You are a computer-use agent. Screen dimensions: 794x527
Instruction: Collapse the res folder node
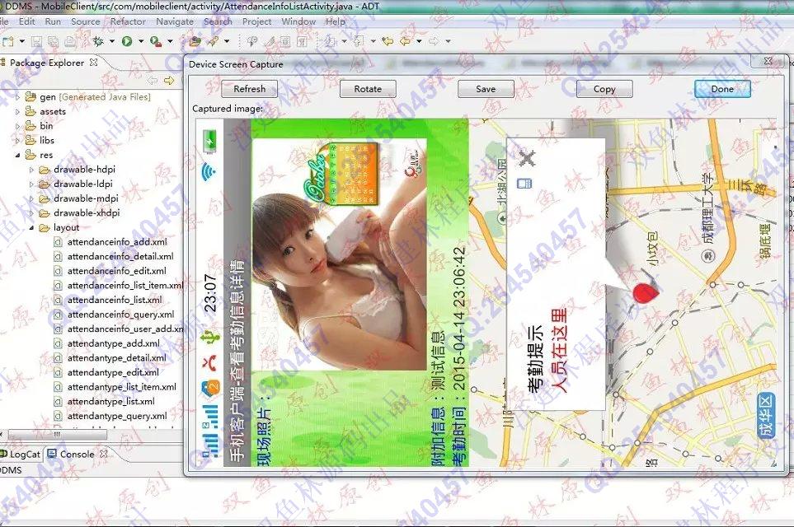tap(17, 155)
